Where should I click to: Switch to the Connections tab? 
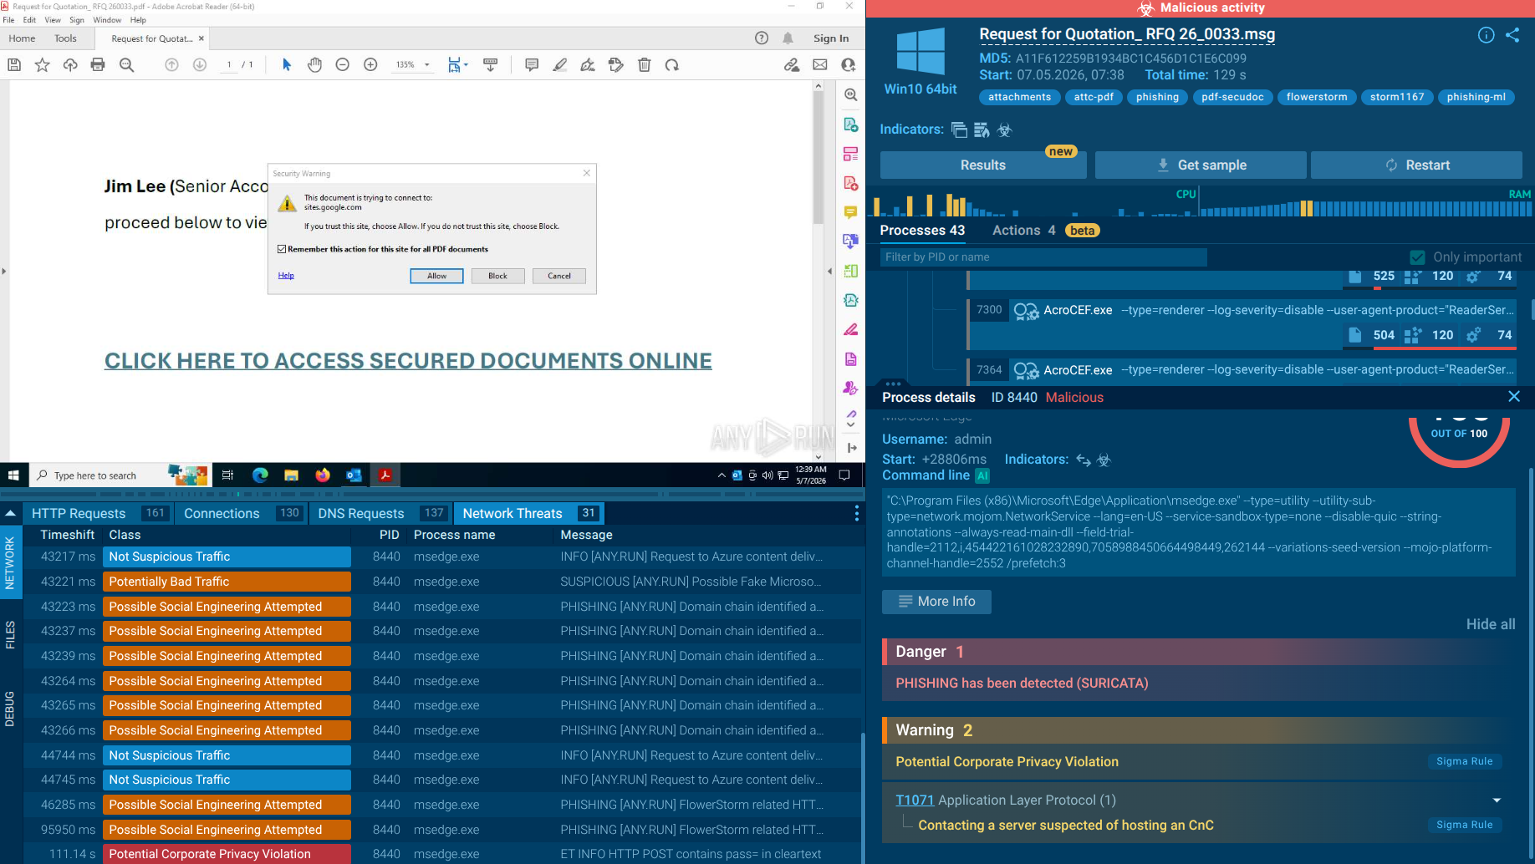(242, 513)
